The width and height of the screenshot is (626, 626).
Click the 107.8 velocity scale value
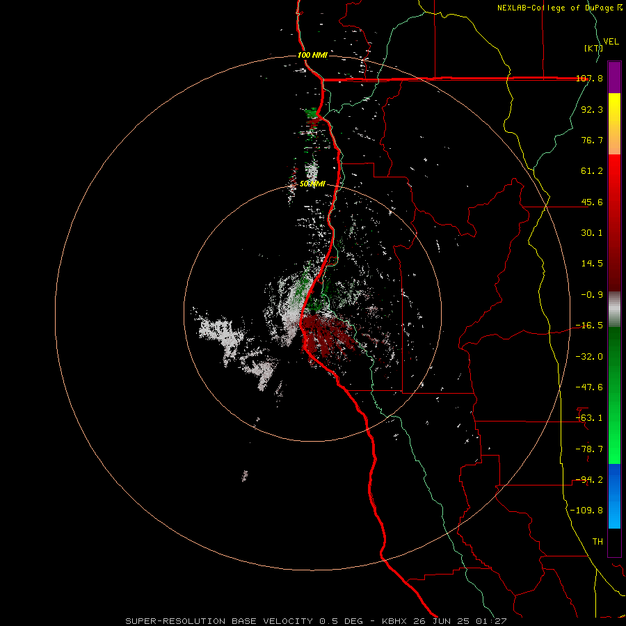(x=589, y=79)
